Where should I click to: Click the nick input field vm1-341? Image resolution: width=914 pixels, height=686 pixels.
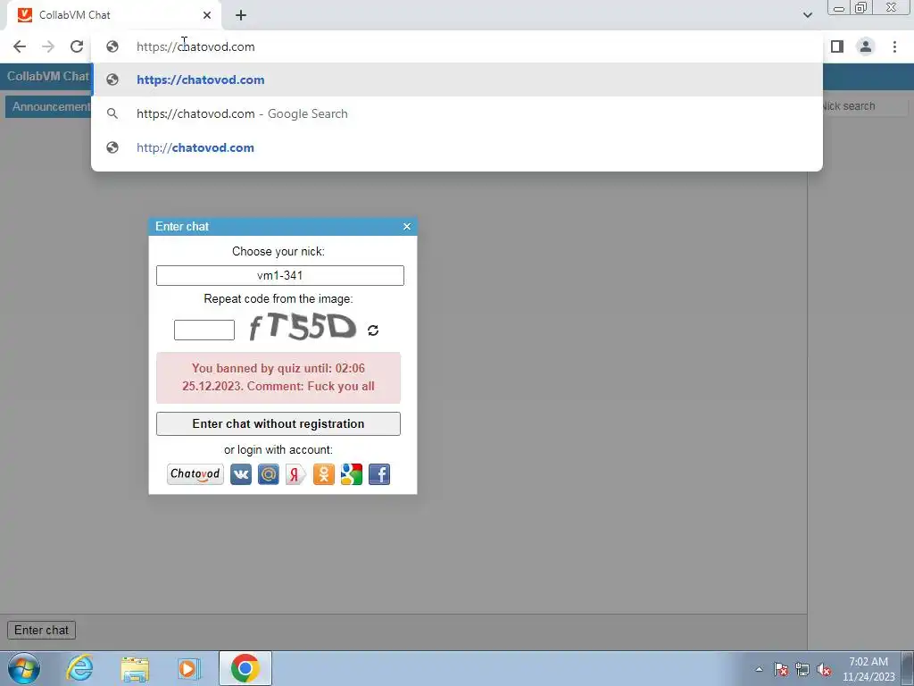(279, 275)
